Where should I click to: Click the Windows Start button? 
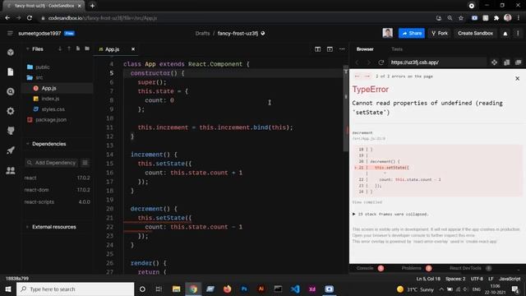(x=8, y=289)
